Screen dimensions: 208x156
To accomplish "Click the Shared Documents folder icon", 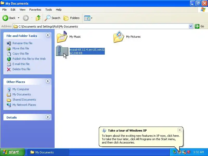I will (9, 100).
